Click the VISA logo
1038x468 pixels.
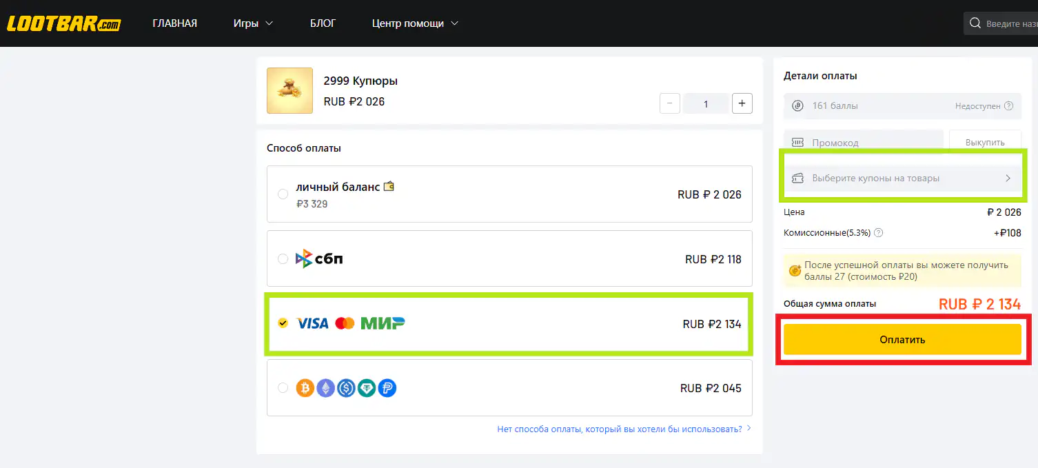[x=312, y=323]
